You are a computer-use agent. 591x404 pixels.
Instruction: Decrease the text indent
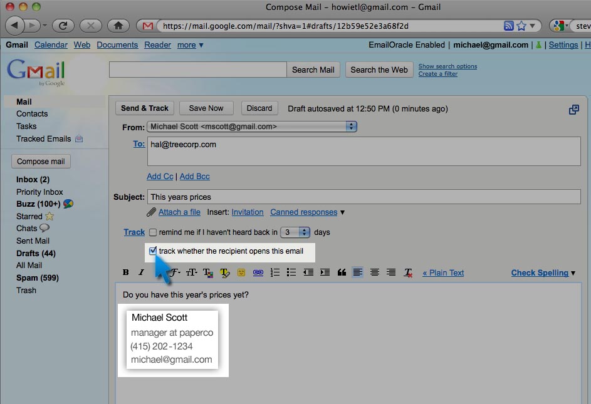coord(308,272)
